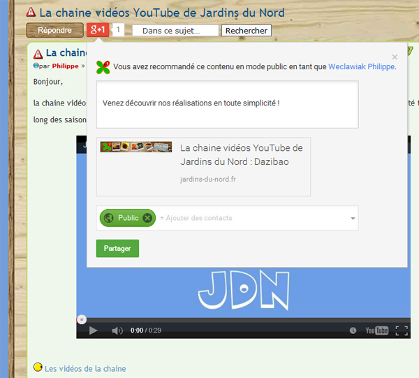Click the jardins-du-nord.fr domain text
419x378 pixels.
(x=208, y=179)
